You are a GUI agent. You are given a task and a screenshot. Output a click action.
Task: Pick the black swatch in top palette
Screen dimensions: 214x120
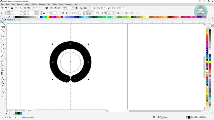coord(16,17)
